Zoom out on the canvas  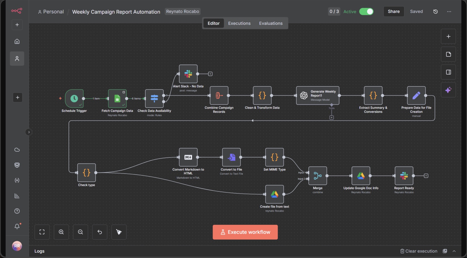pyautogui.click(x=81, y=232)
